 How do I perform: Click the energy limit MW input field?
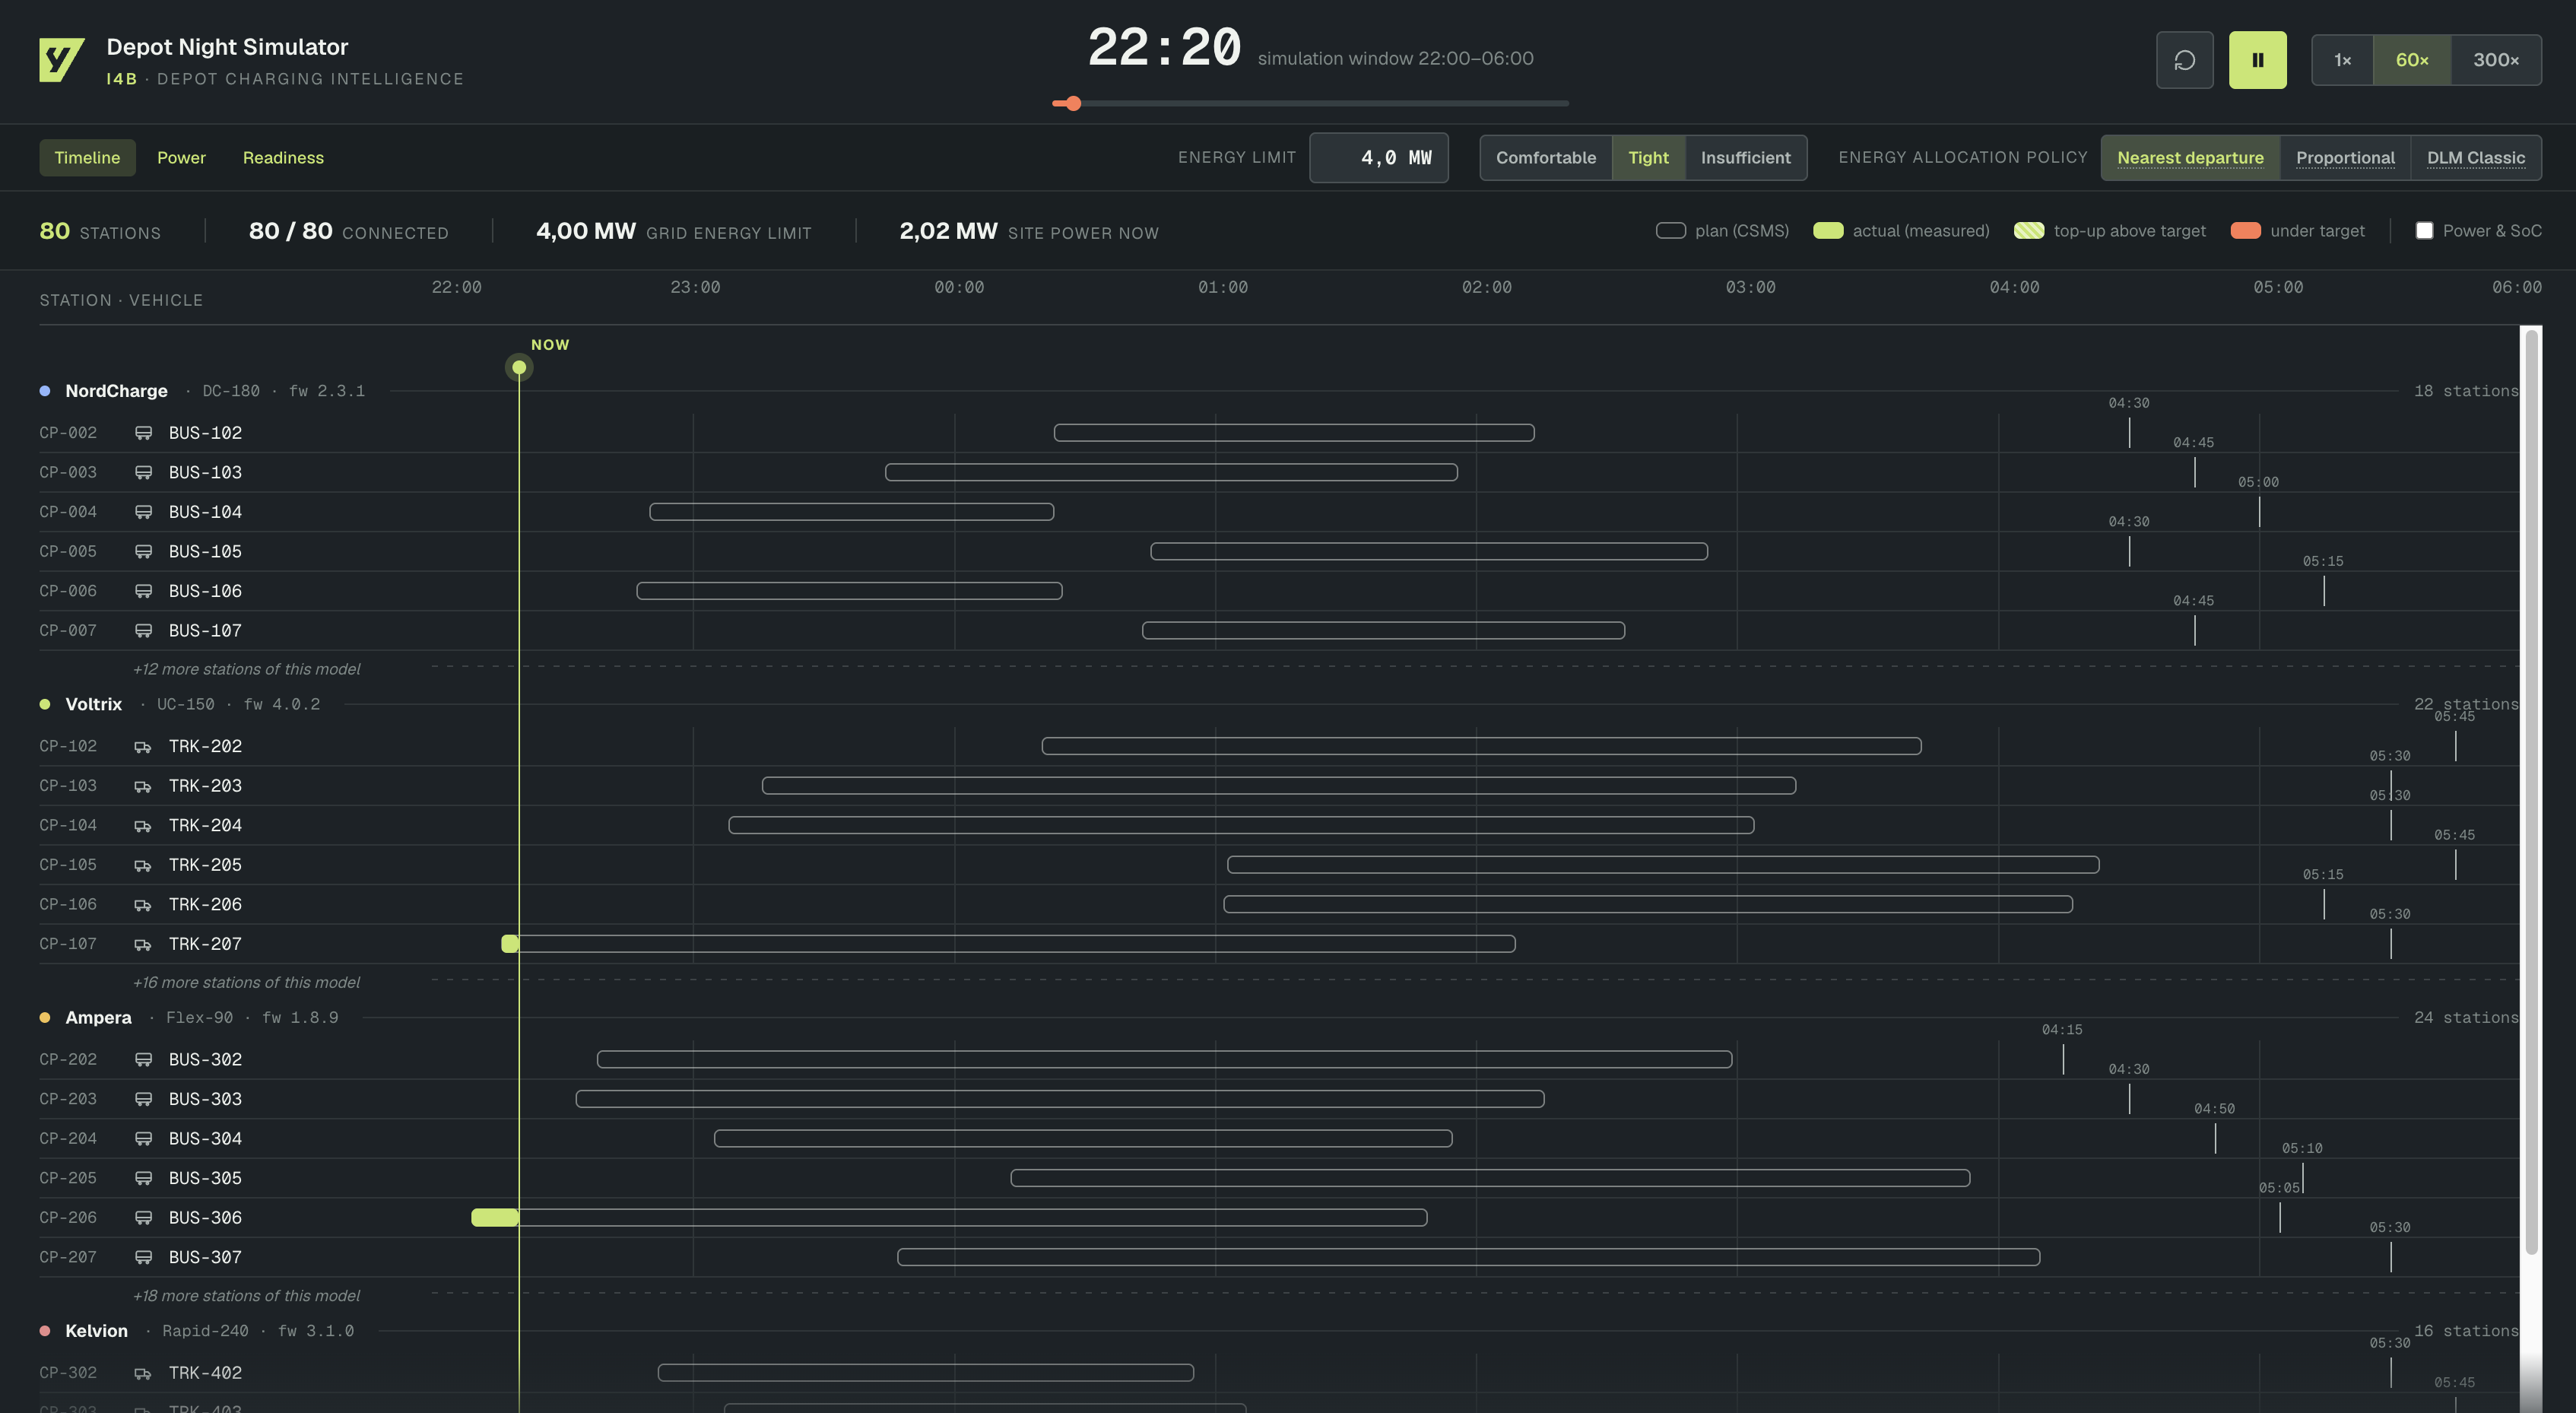coord(1378,158)
